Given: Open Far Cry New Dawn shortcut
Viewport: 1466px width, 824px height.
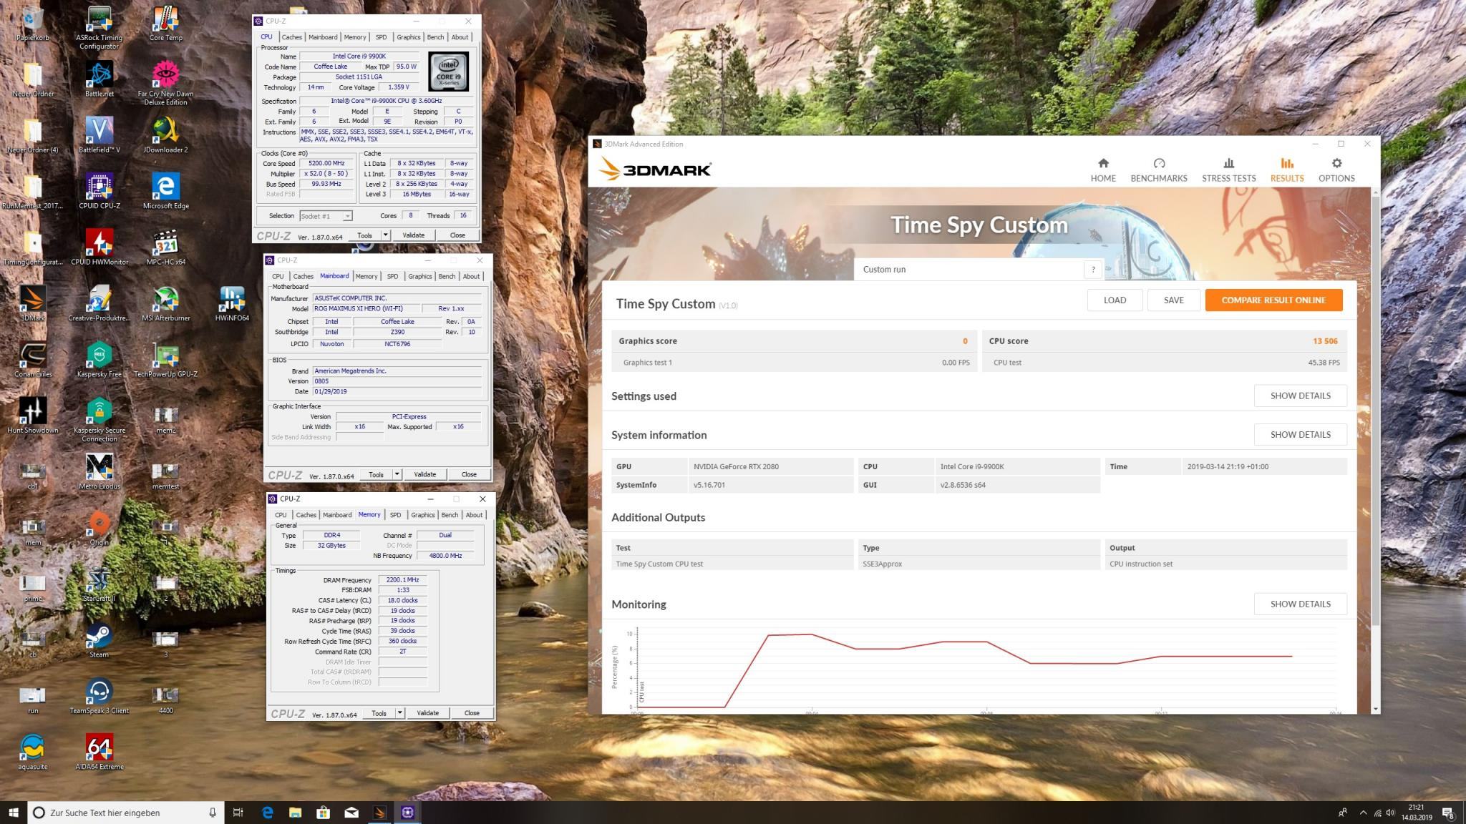Looking at the screenshot, I should pyautogui.click(x=165, y=84).
